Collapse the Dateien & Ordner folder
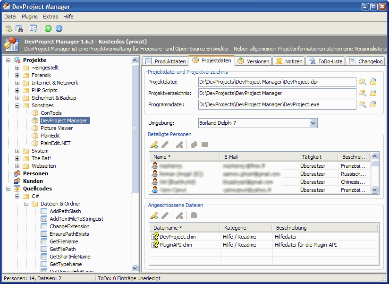This screenshot has height=284, width=389. [x=26, y=204]
